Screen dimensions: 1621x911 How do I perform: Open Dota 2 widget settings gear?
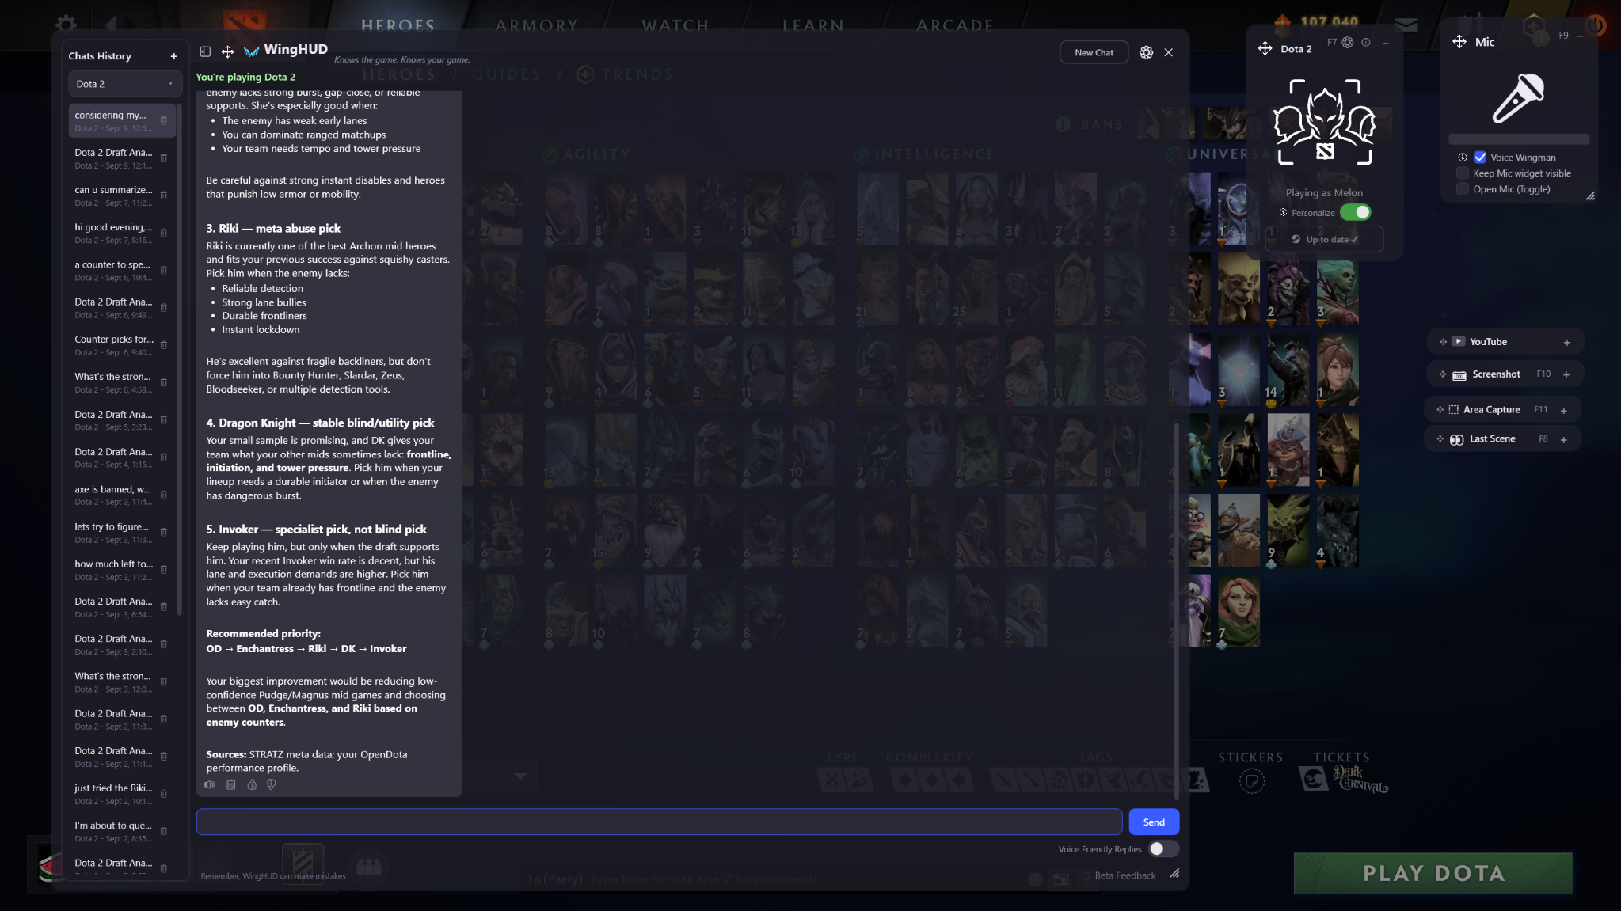1348,42
